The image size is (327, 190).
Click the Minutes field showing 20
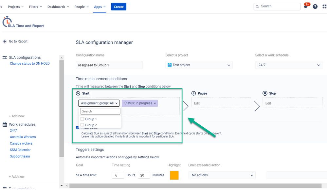click(144, 175)
